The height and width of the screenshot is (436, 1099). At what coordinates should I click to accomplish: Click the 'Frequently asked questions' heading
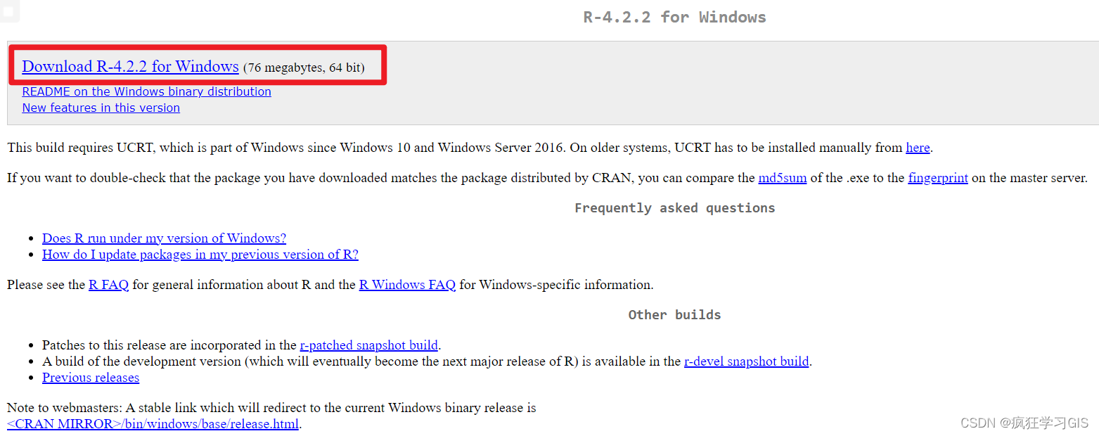tap(674, 208)
